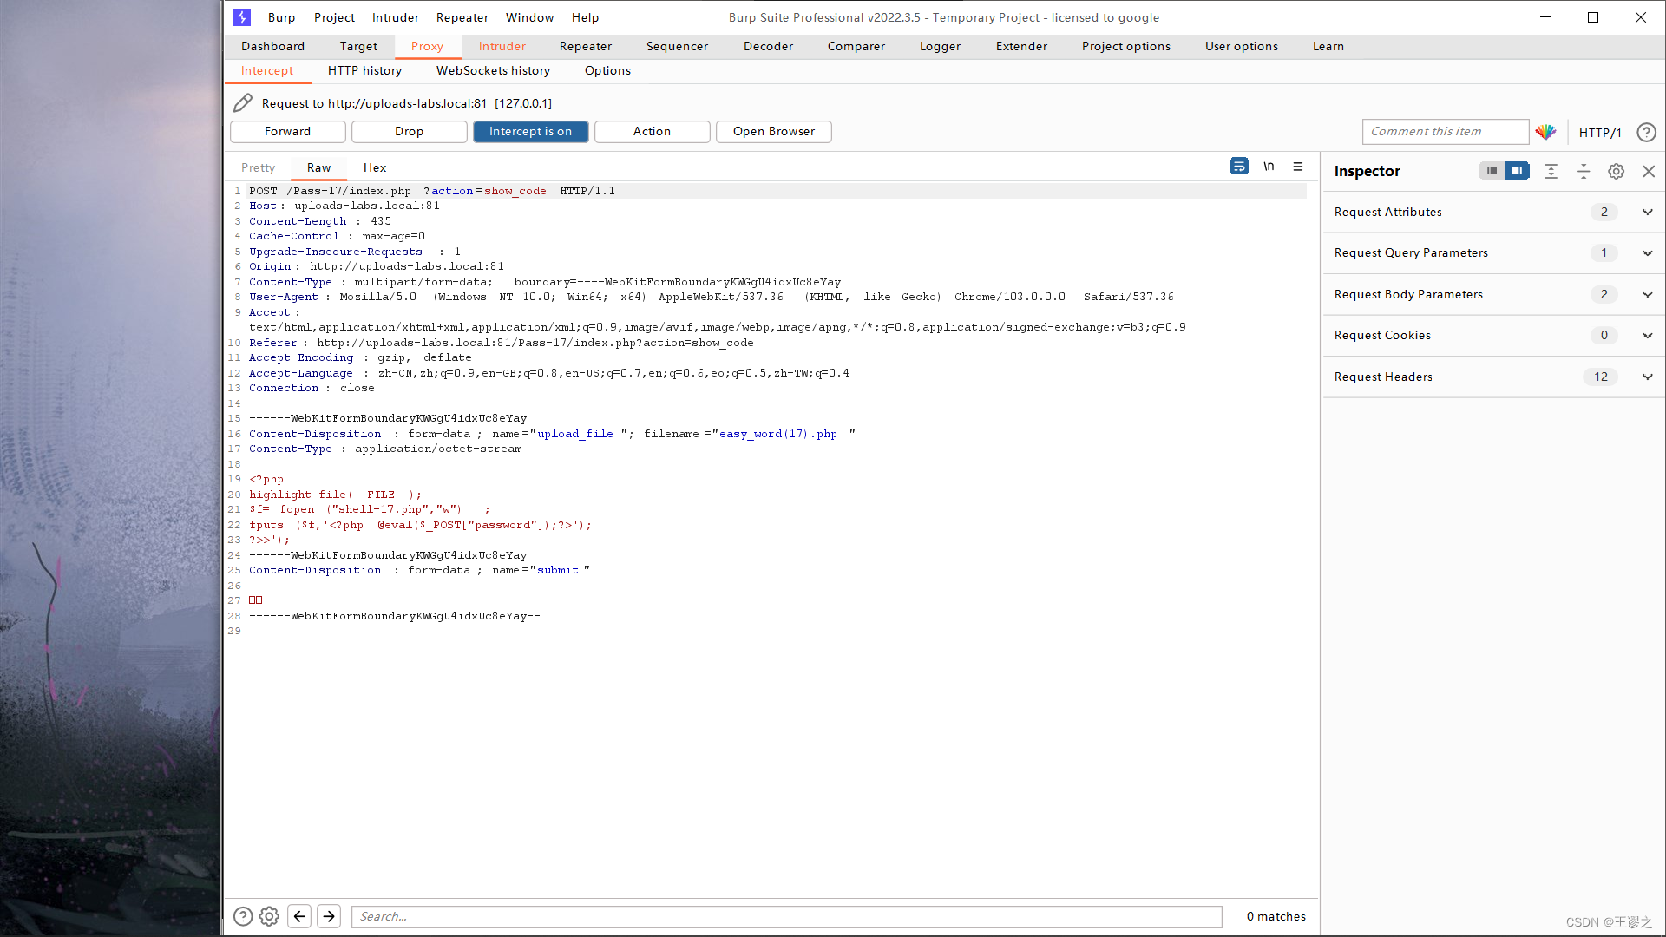Open search settings gear at bottom

coord(269,916)
